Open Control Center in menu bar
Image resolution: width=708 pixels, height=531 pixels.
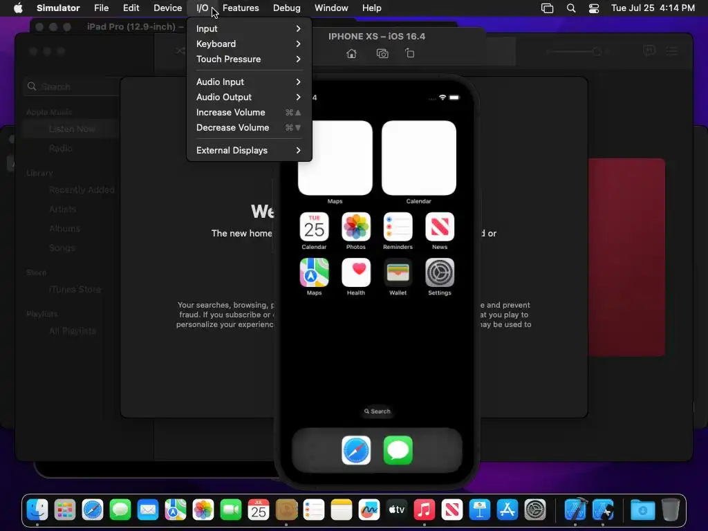click(594, 8)
